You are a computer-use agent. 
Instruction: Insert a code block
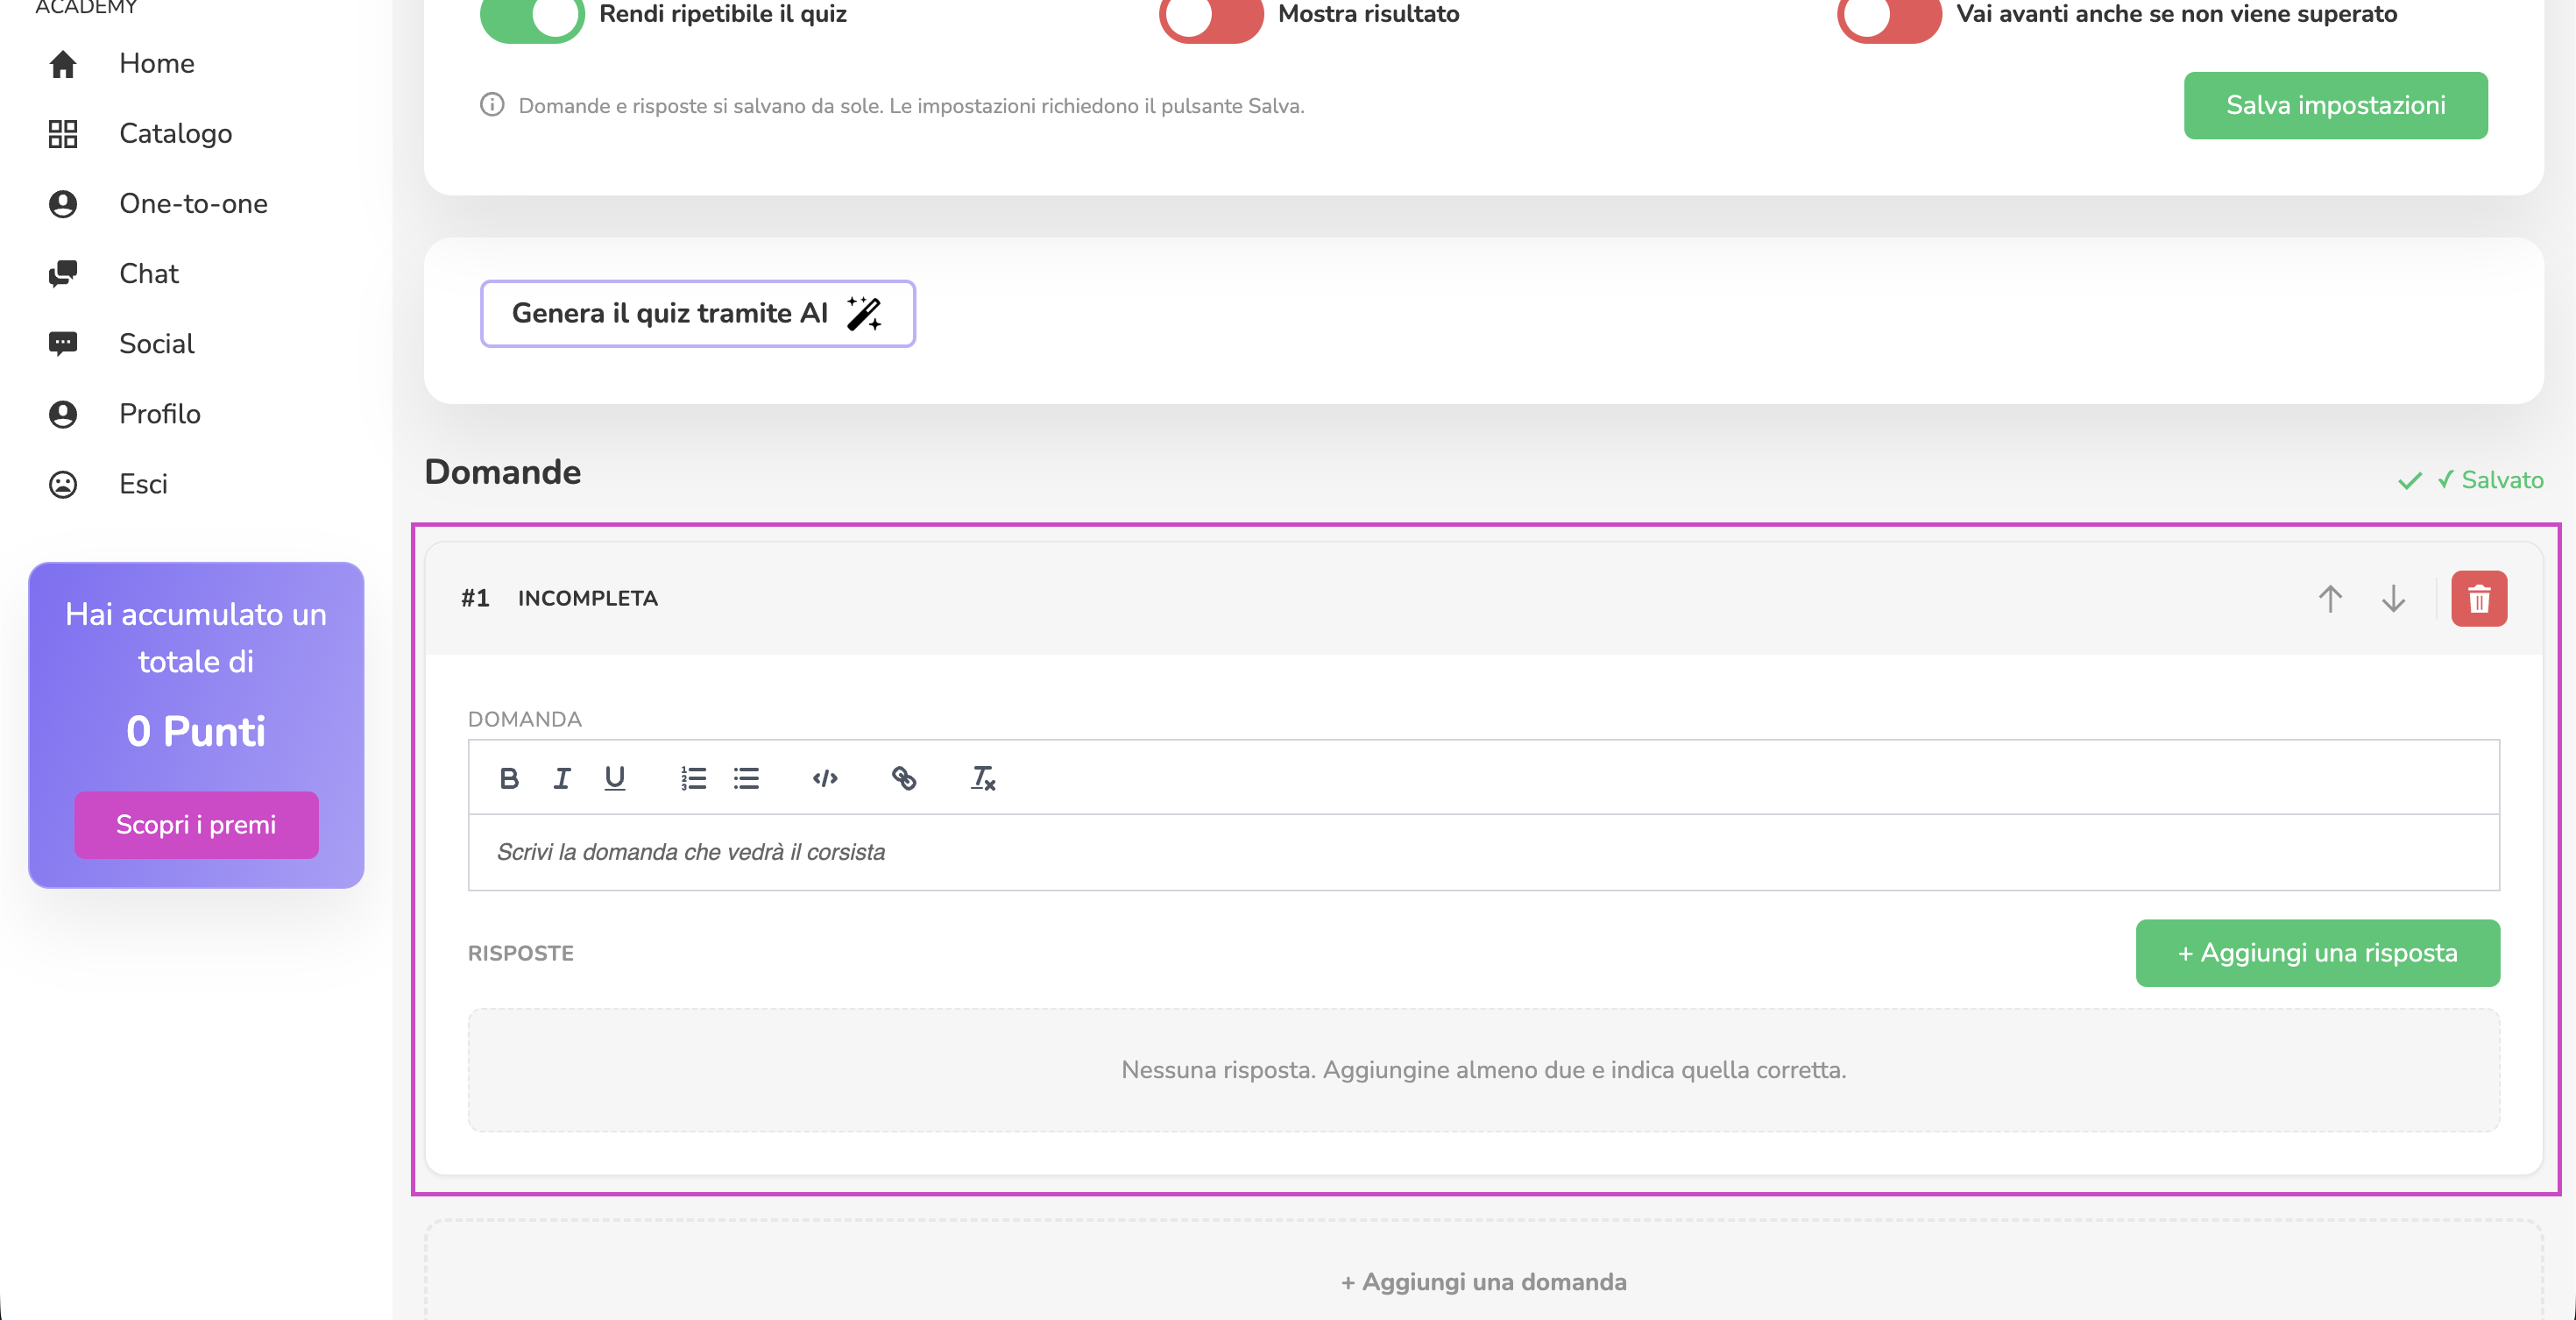click(825, 778)
